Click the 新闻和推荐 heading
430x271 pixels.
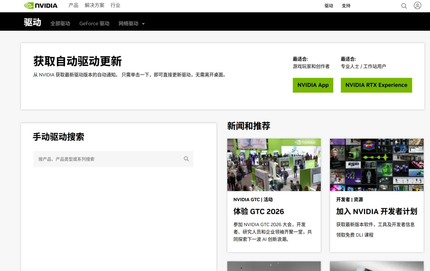[248, 126]
